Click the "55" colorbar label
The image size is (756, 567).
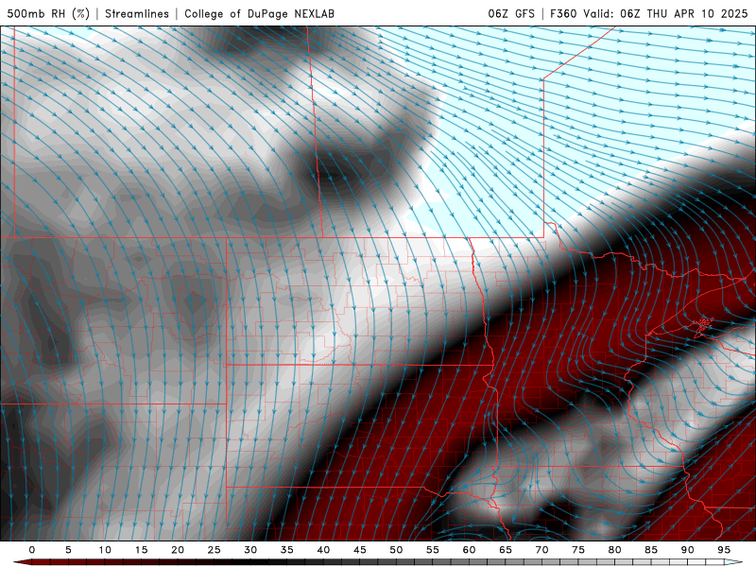(433, 550)
